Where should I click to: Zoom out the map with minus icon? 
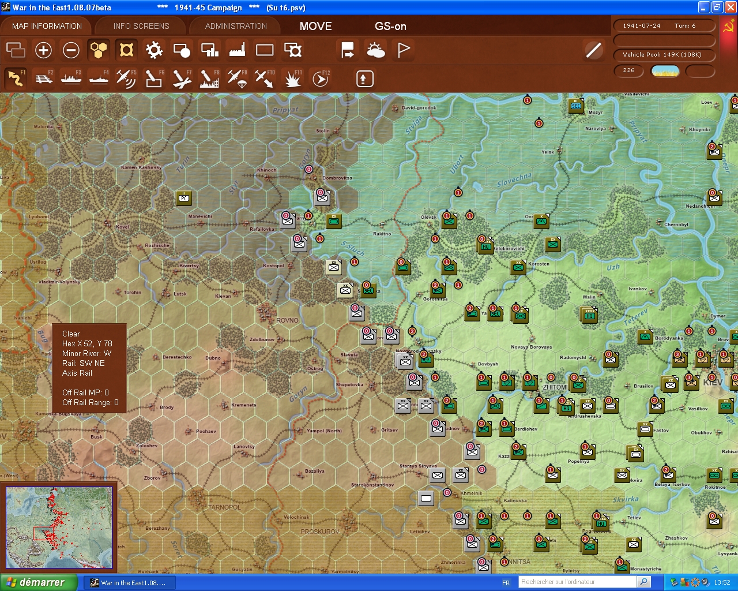click(x=71, y=50)
